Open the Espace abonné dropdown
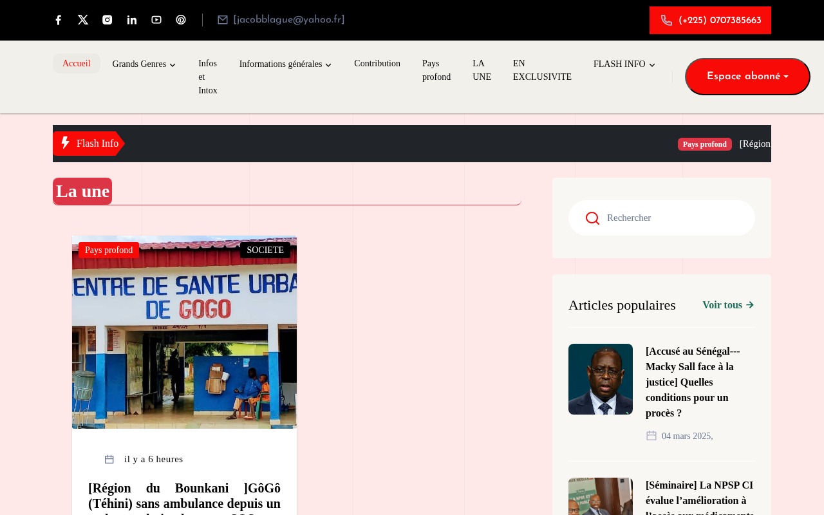This screenshot has width=824, height=515. click(x=747, y=77)
